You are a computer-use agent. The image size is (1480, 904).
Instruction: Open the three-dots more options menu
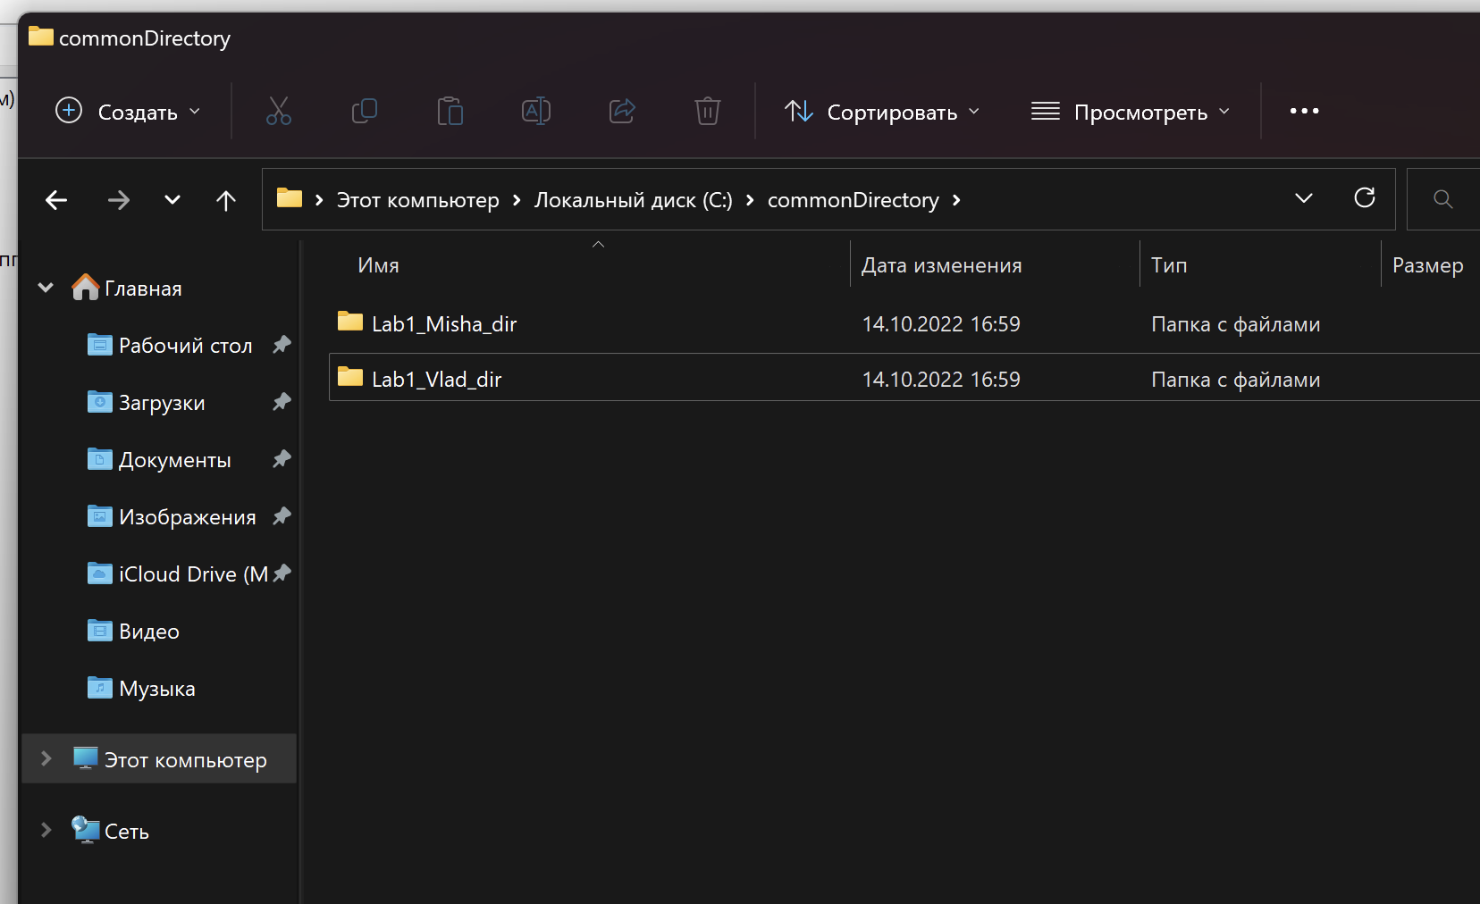[x=1304, y=112]
